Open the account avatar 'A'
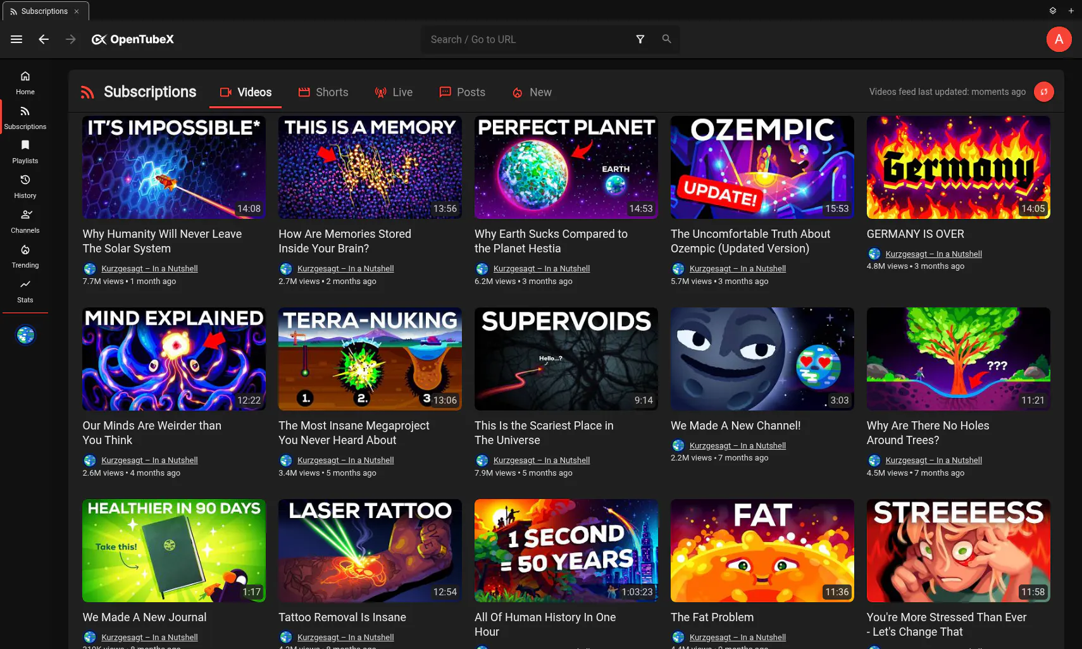The image size is (1082, 649). point(1059,39)
